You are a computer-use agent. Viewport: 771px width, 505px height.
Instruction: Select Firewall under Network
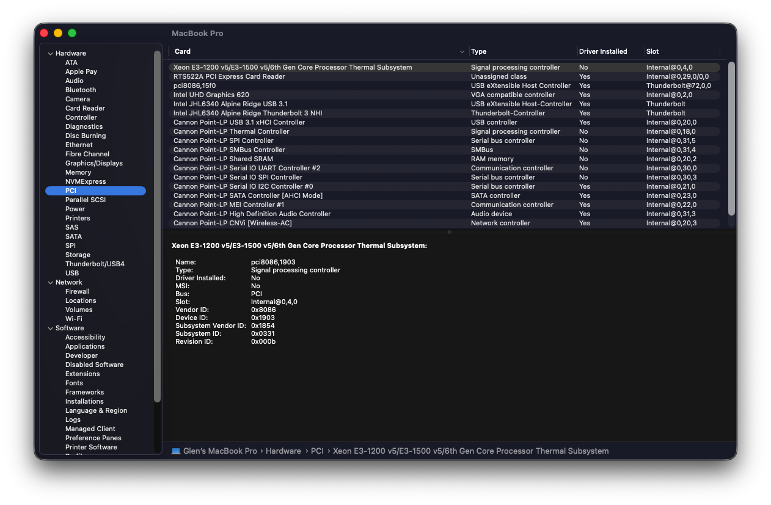coord(78,291)
